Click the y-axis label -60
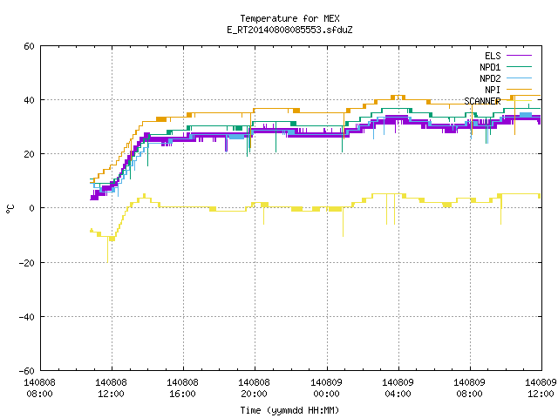The image size is (558, 418). click(x=26, y=372)
